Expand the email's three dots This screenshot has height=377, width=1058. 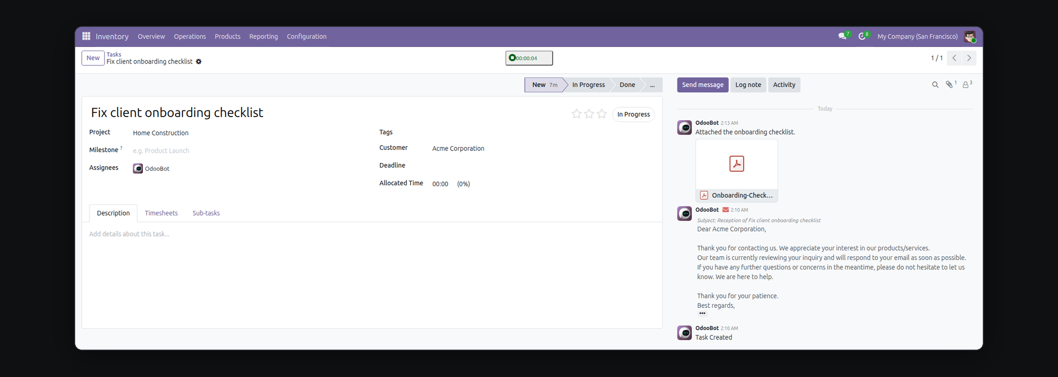coord(702,313)
